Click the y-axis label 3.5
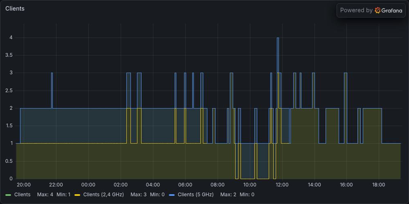Image resolution: width=409 pixels, height=204 pixels. (10, 55)
